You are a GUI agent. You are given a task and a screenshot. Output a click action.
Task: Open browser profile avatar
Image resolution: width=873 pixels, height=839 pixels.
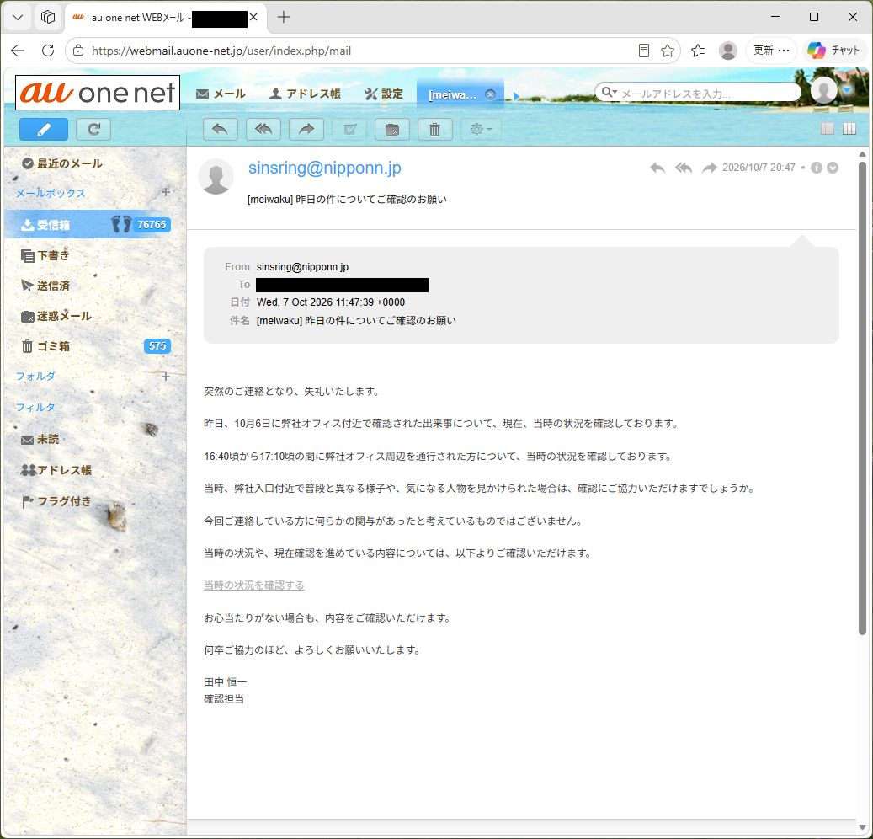[x=727, y=51]
